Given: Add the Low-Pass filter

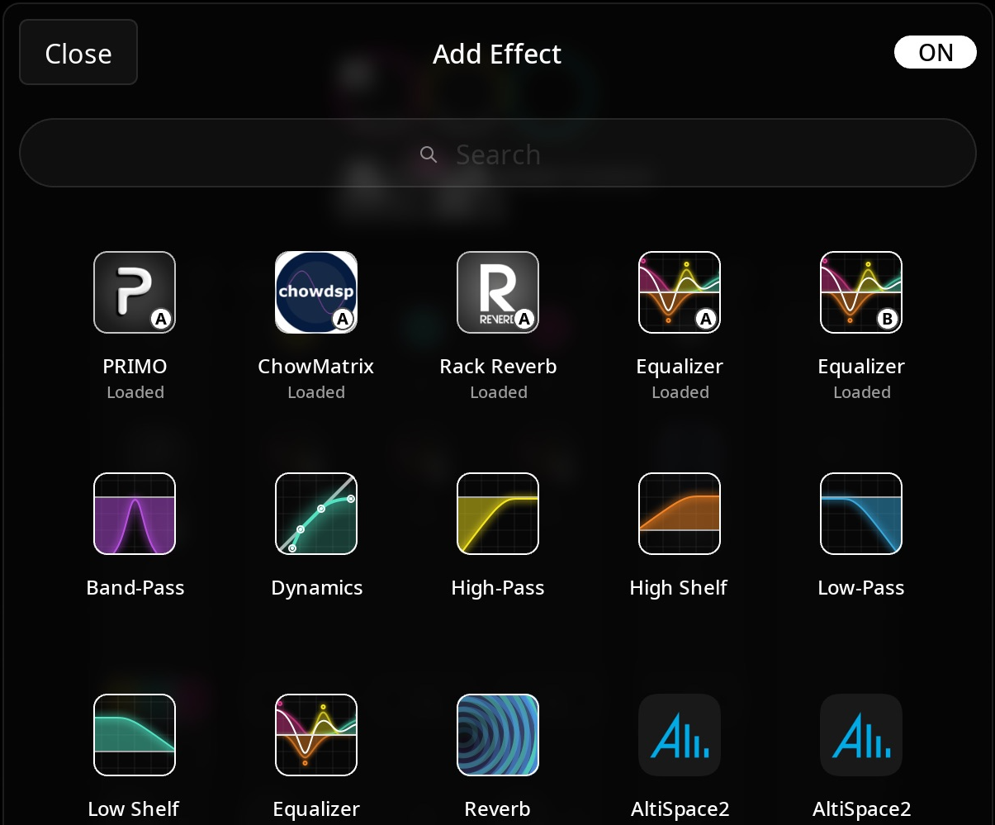Looking at the screenshot, I should click(860, 513).
